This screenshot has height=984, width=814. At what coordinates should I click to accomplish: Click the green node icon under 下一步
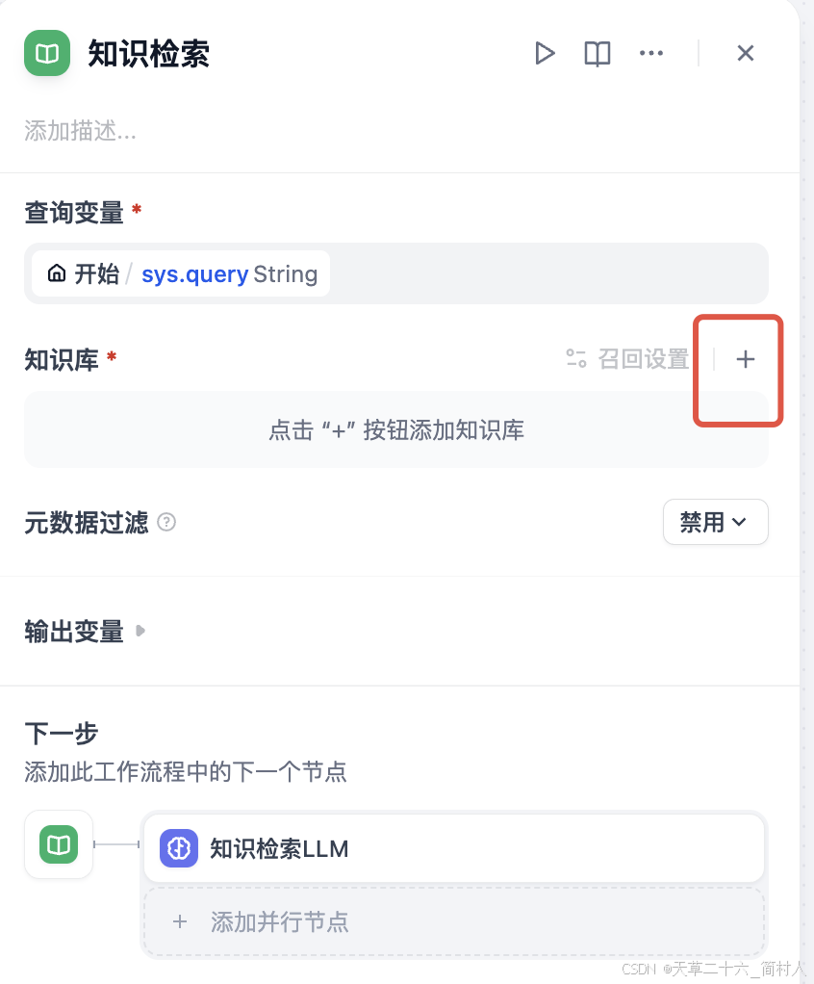pos(58,844)
